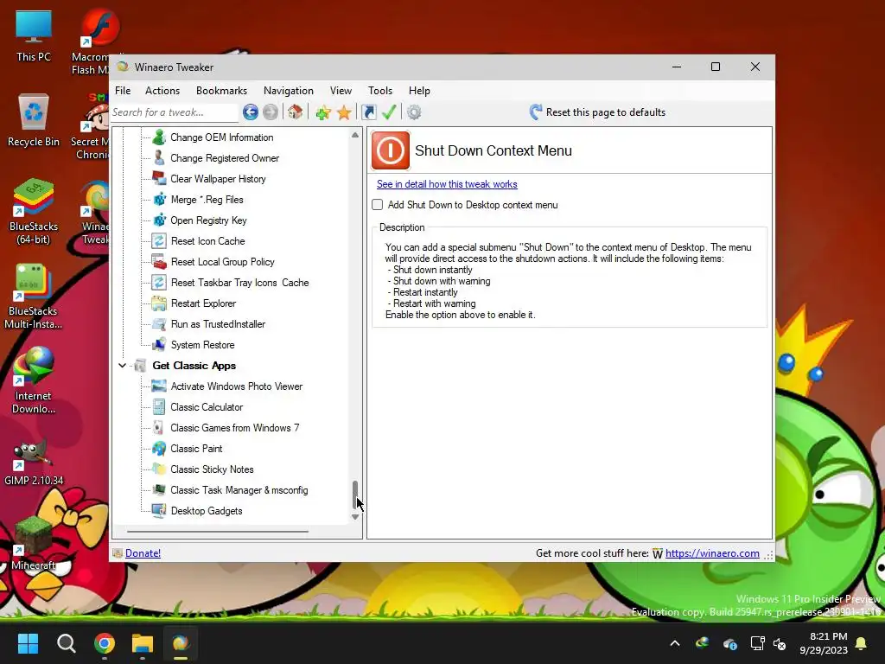Select the This PC desktop icon
Viewport: 885px width, 664px height.
(34, 36)
